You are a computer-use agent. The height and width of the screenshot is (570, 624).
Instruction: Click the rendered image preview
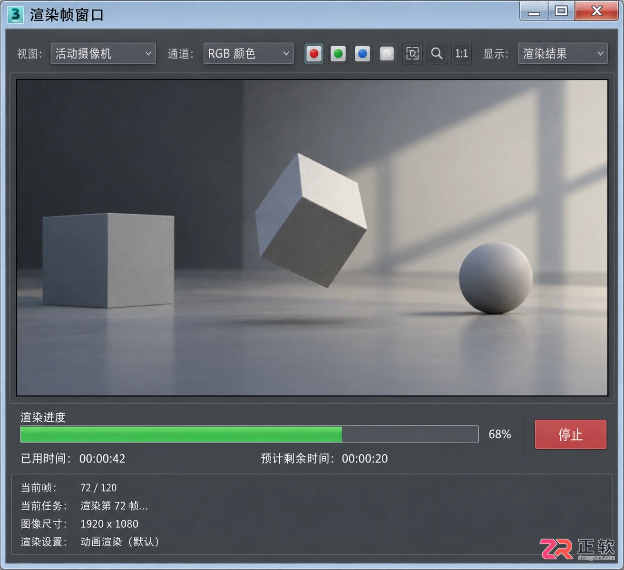[312, 238]
